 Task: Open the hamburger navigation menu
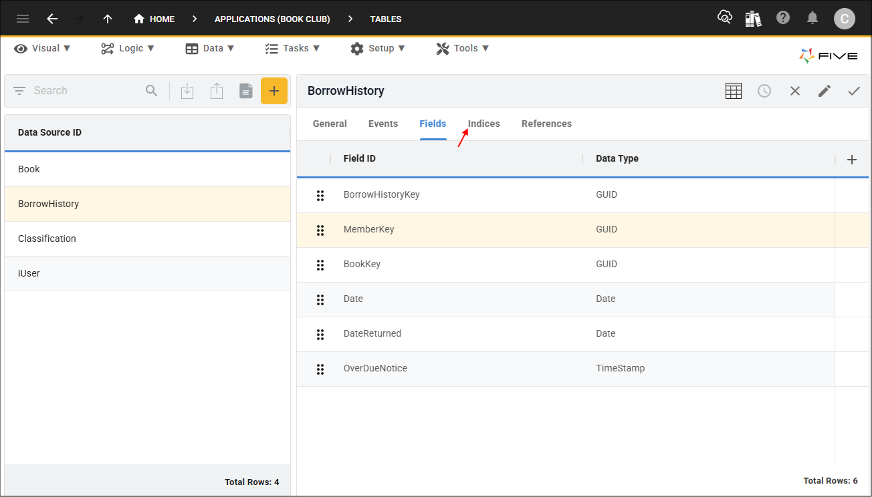23,19
